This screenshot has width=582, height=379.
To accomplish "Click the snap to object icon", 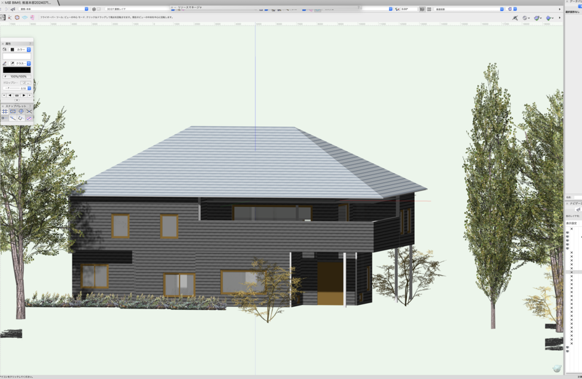I will pyautogui.click(x=13, y=111).
